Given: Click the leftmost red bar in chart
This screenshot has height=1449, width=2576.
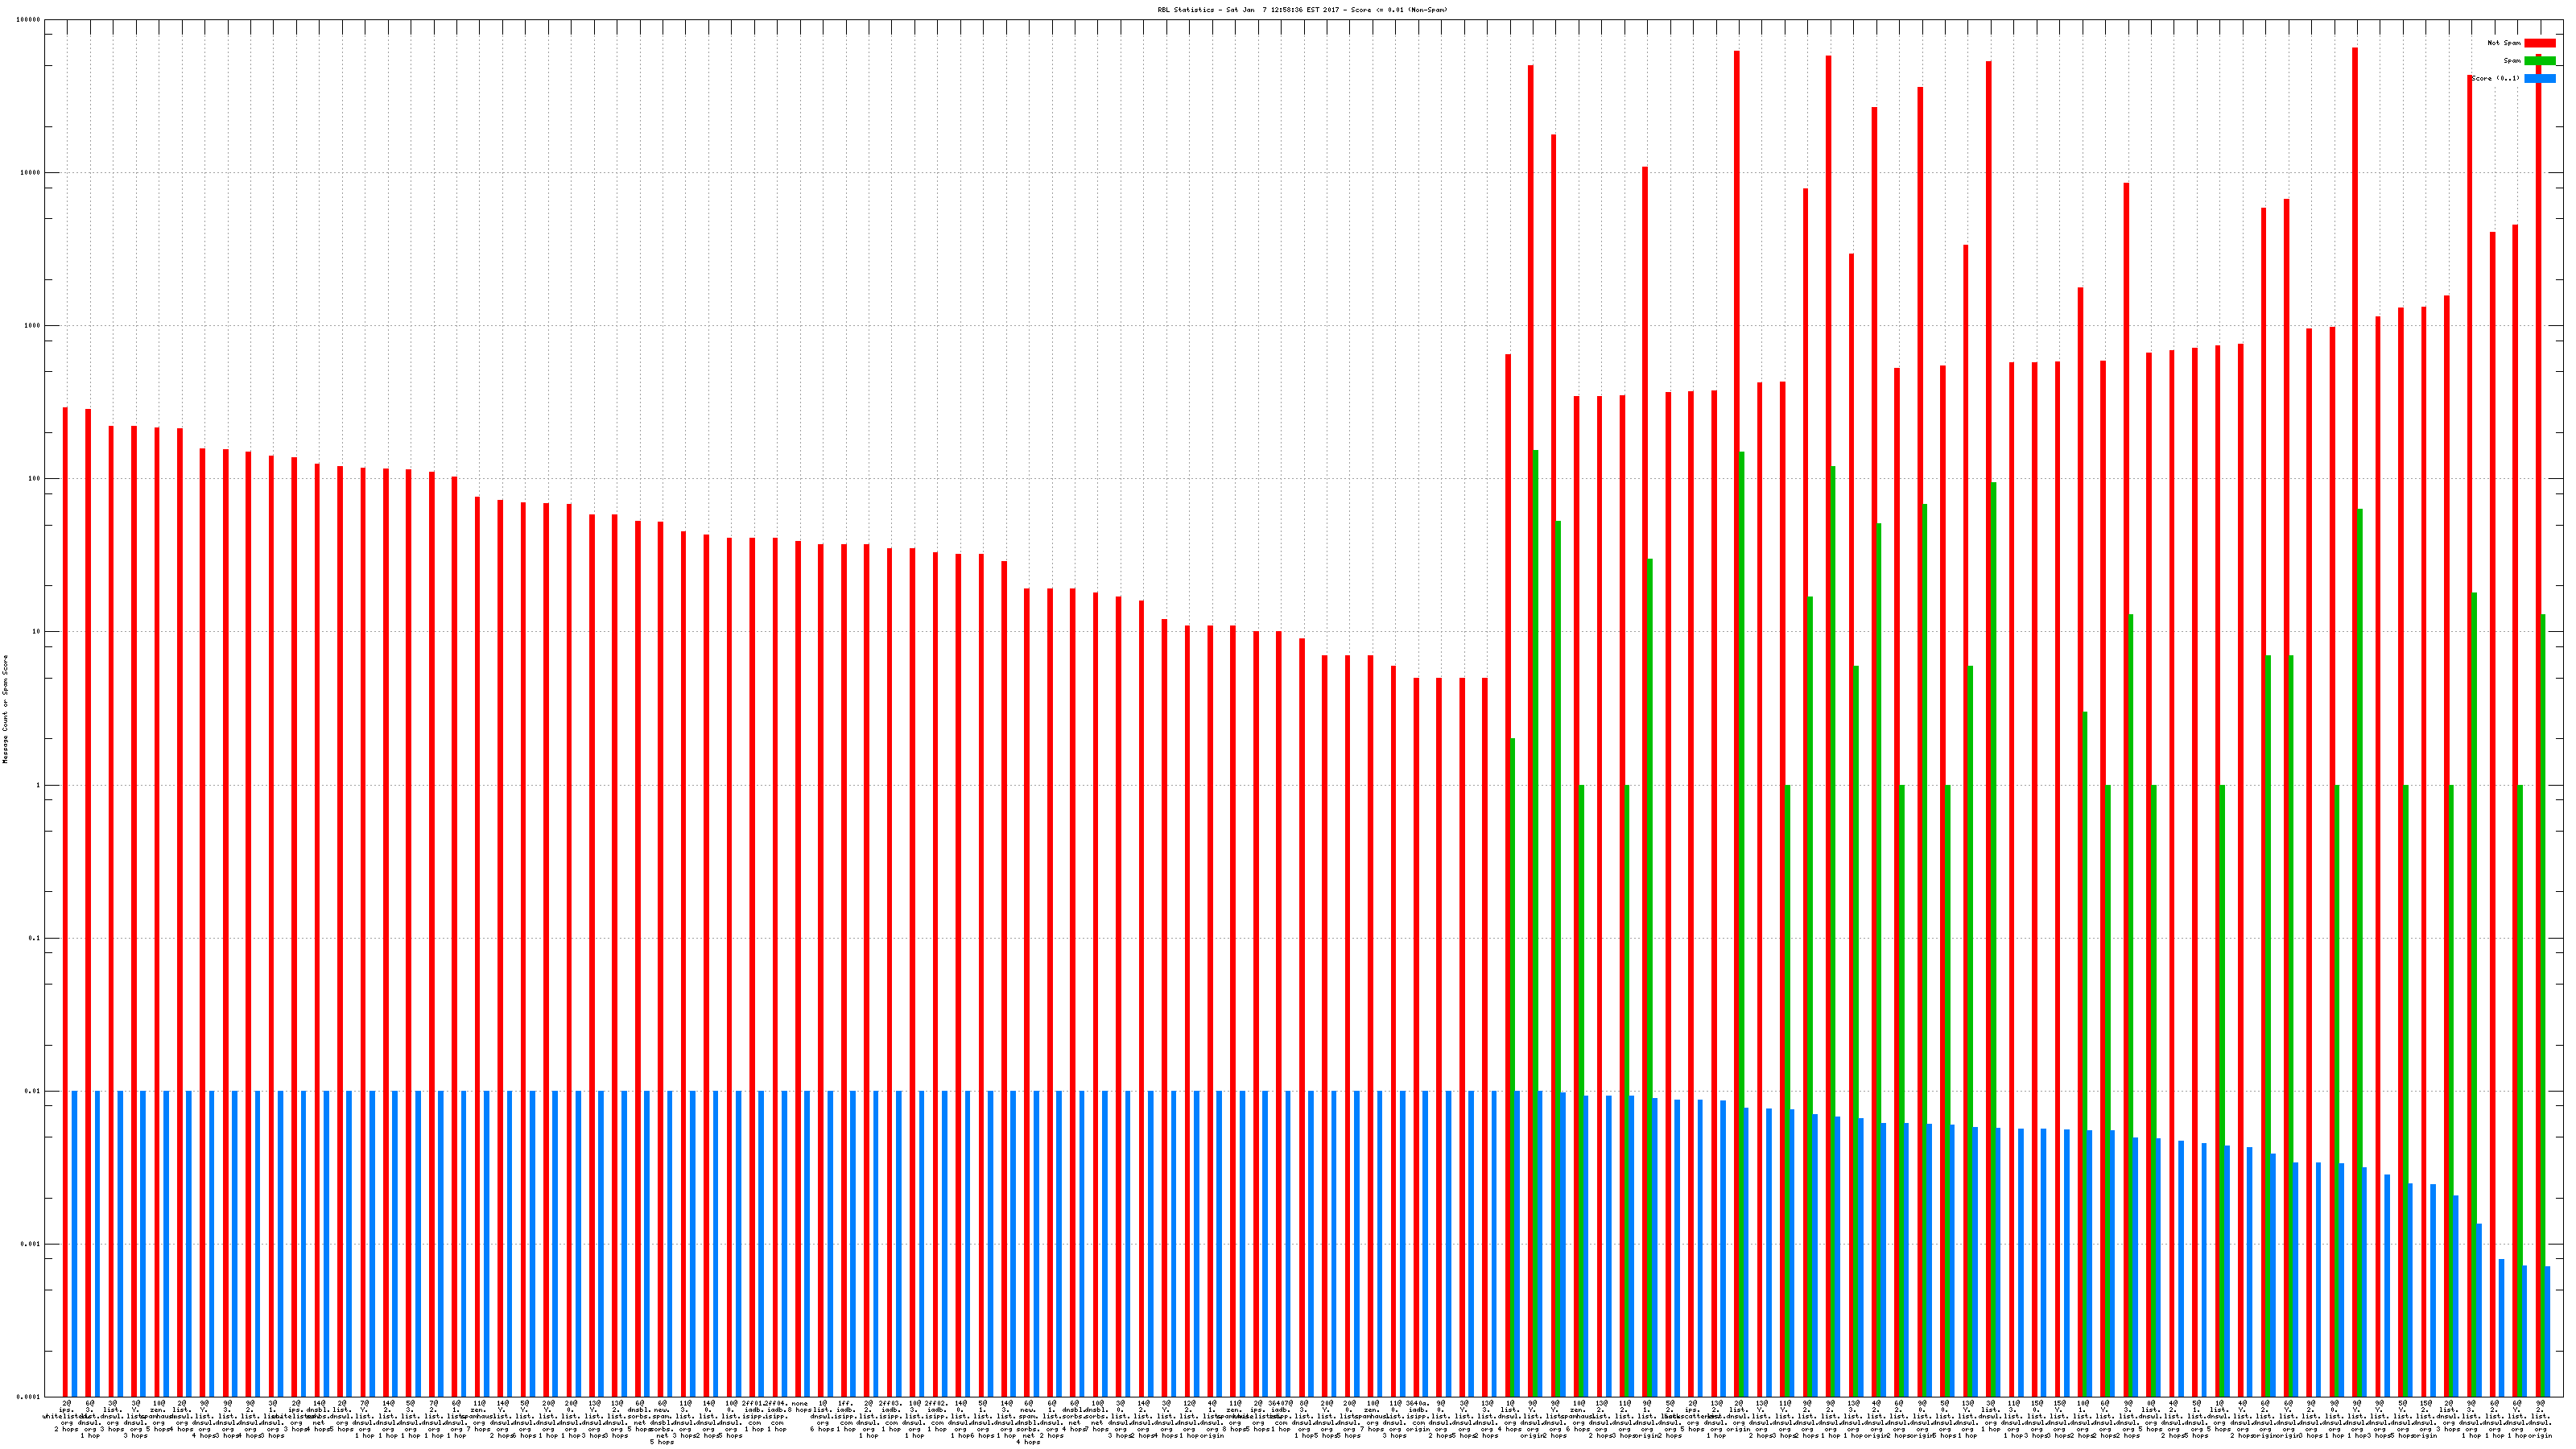Looking at the screenshot, I should point(66,900).
